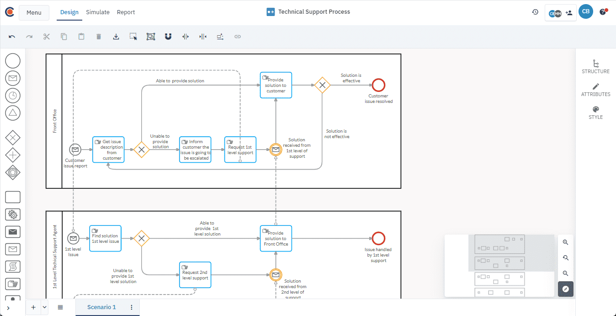
Task: Click the Paste clipboard icon
Action: click(81, 37)
